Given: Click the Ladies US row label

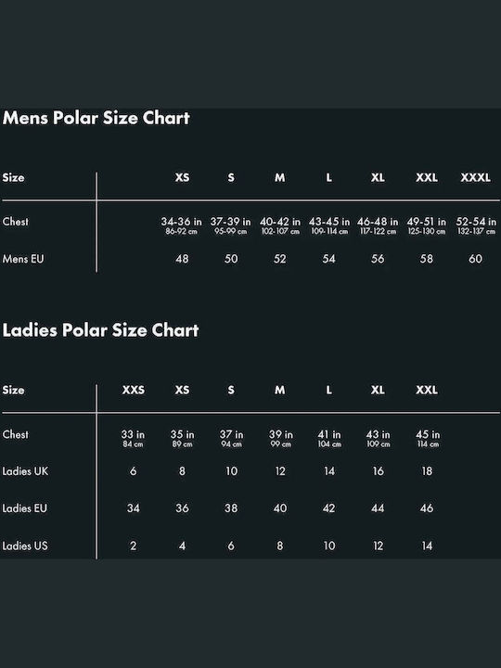Looking at the screenshot, I should click(x=25, y=546).
